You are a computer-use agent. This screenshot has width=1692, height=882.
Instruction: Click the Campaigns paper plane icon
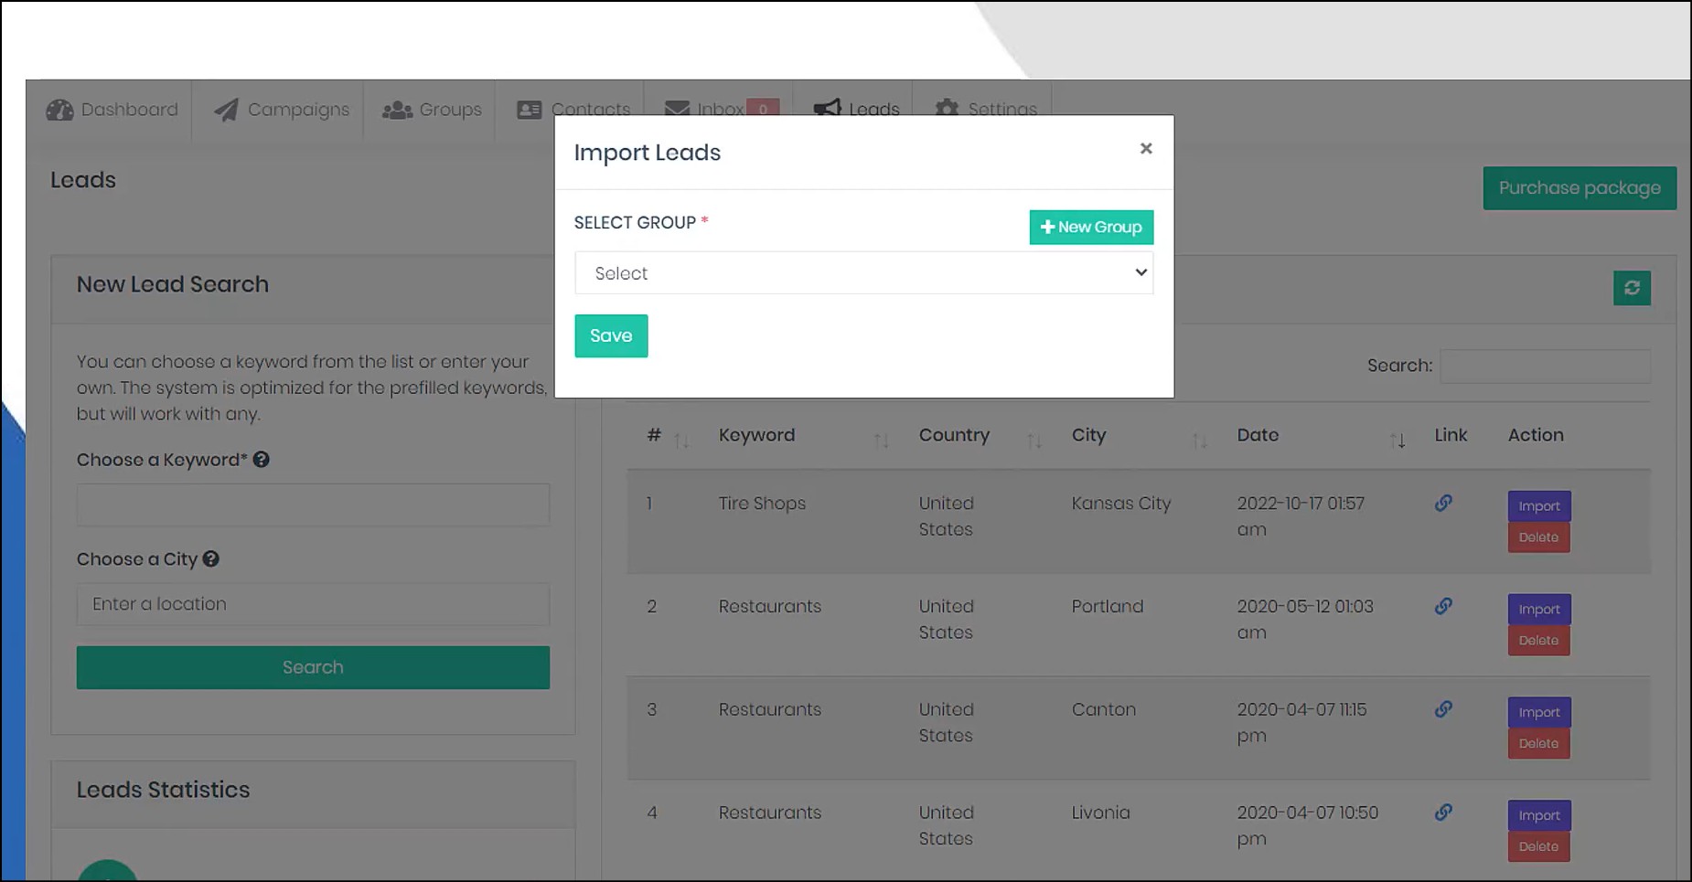pyautogui.click(x=226, y=110)
